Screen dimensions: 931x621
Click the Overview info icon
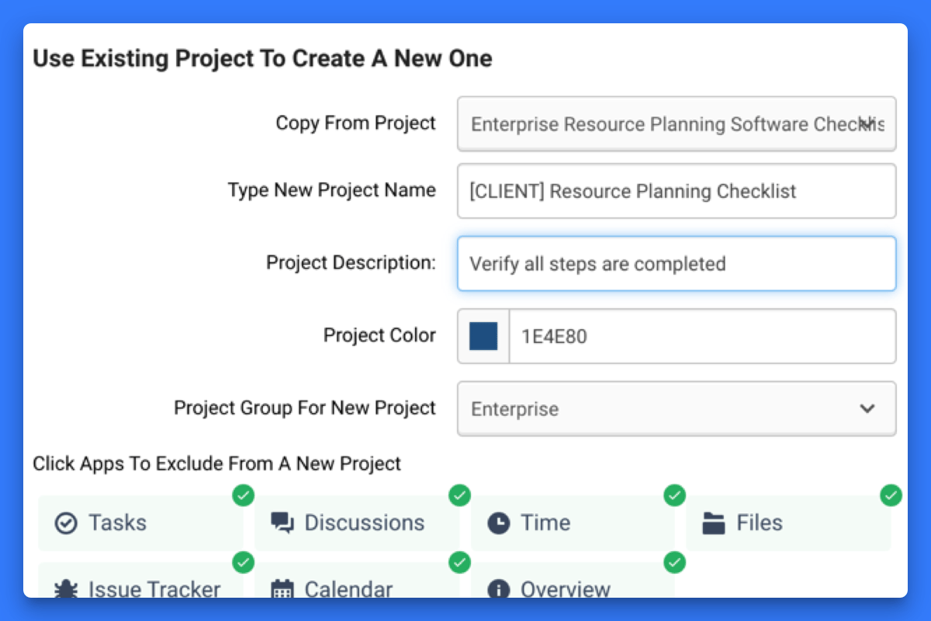pos(498,589)
